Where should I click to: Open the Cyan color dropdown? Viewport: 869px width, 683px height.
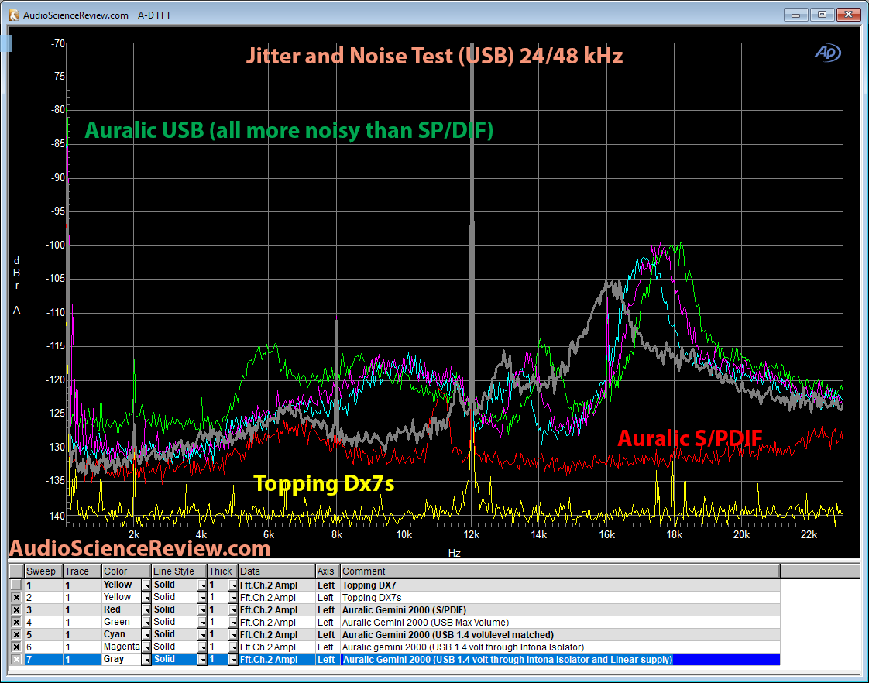146,635
